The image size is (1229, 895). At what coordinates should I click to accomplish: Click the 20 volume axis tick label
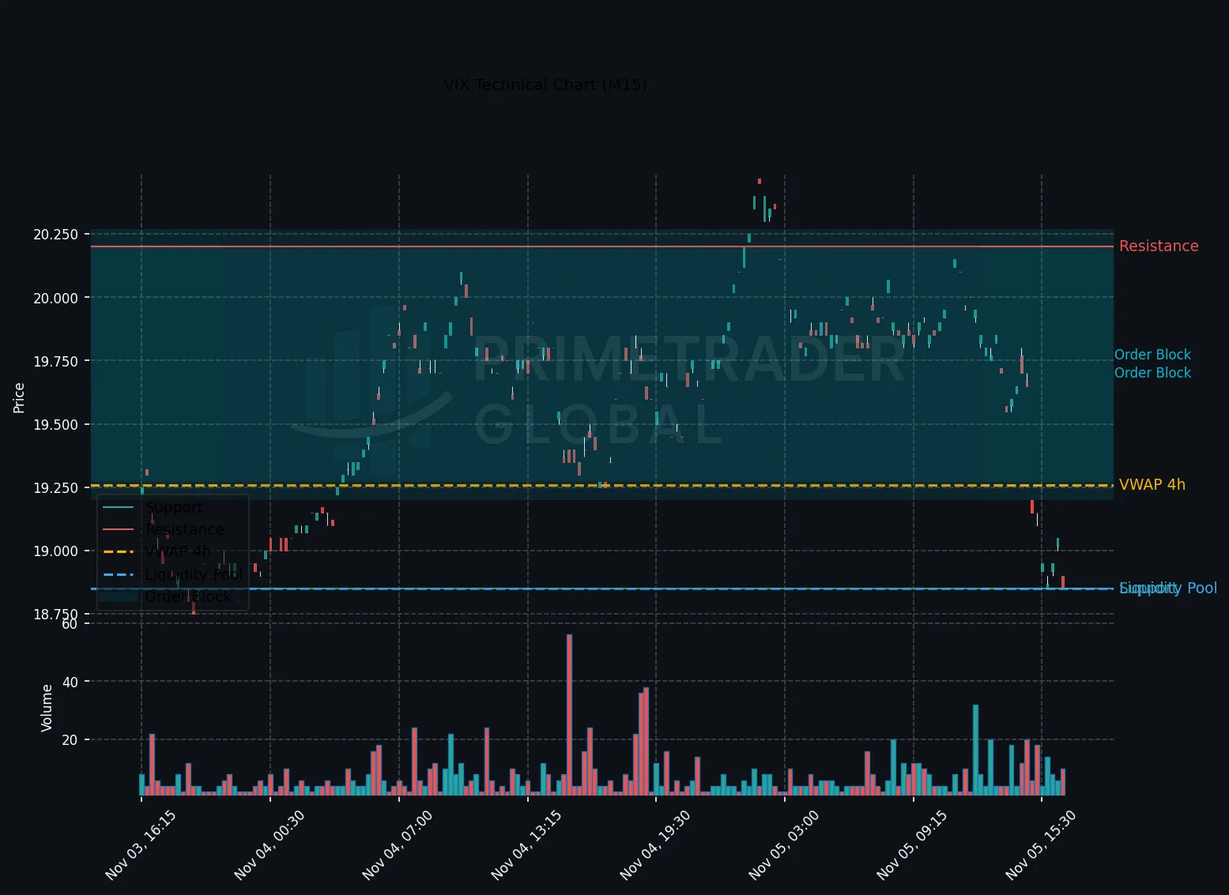click(x=70, y=740)
